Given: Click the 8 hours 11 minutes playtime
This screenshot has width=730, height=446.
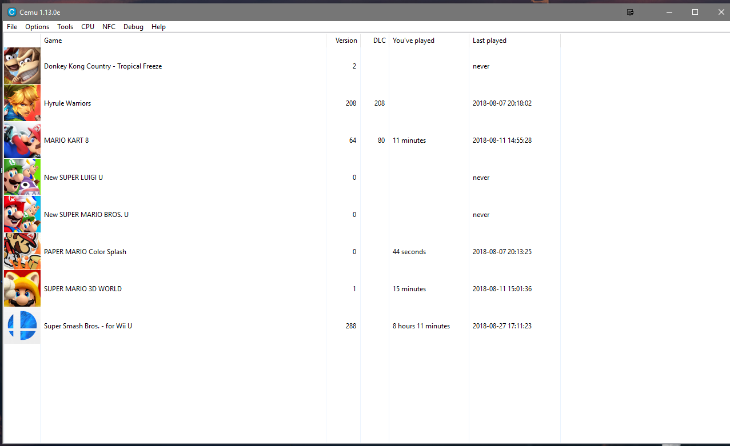Looking at the screenshot, I should (421, 326).
